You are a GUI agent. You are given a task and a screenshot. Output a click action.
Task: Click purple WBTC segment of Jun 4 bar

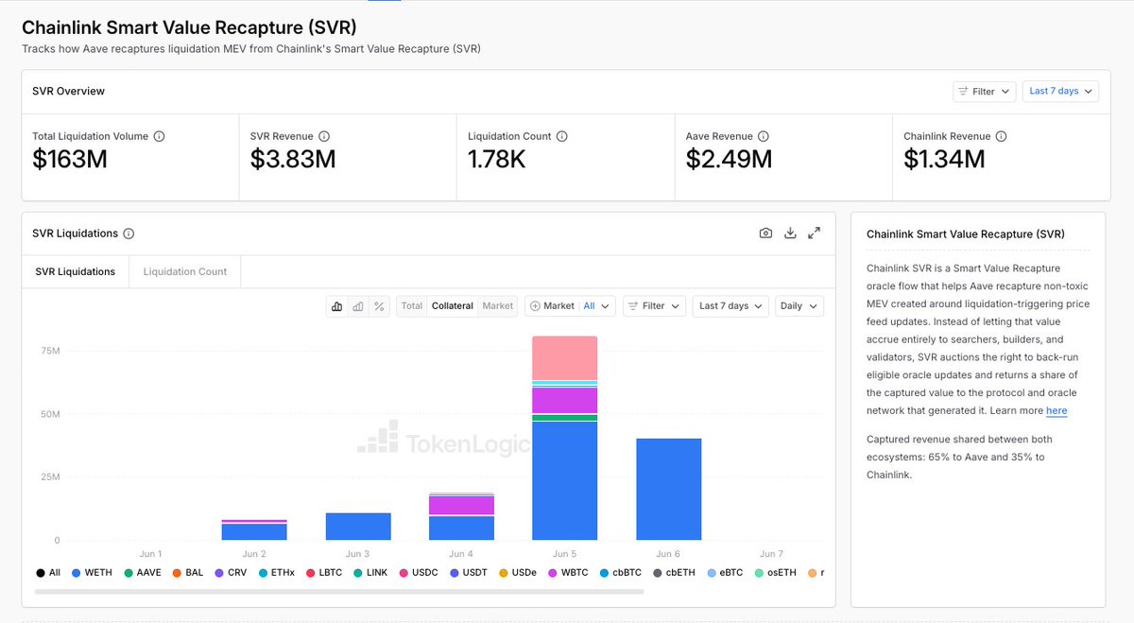pos(462,506)
